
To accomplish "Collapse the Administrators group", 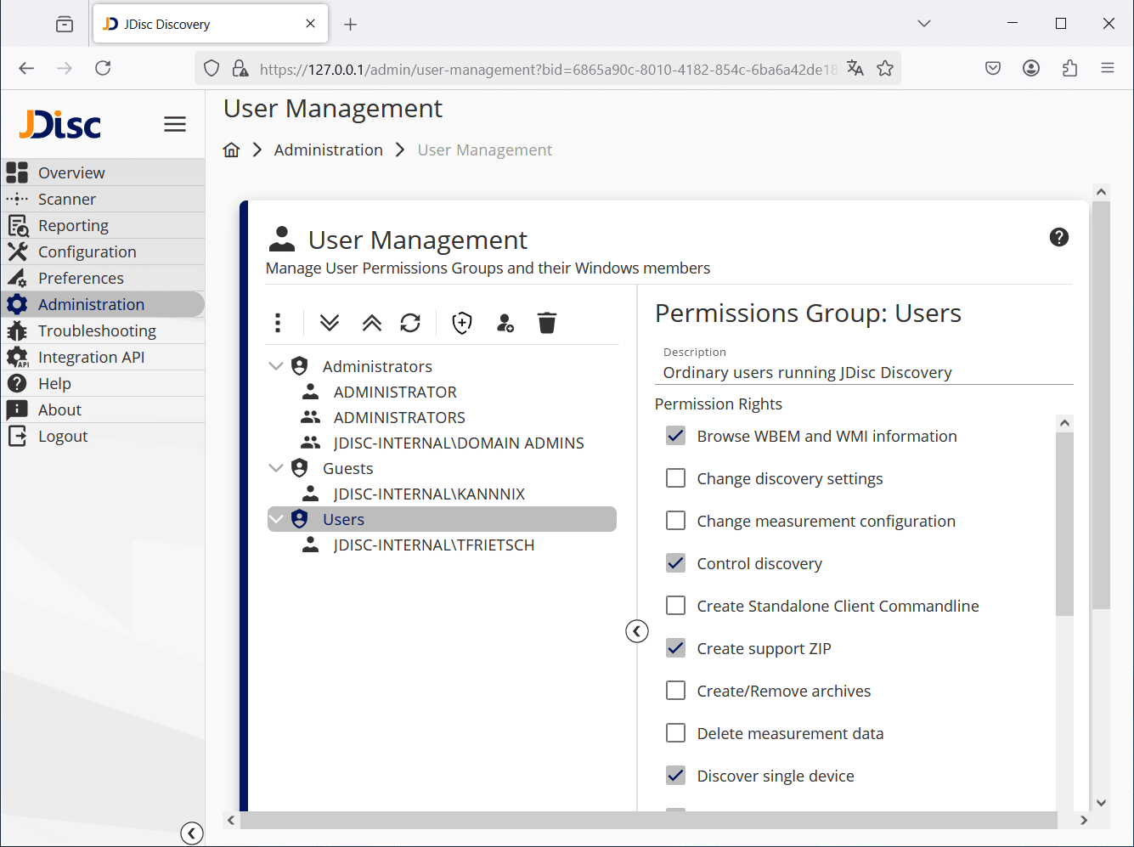I will [x=275, y=365].
